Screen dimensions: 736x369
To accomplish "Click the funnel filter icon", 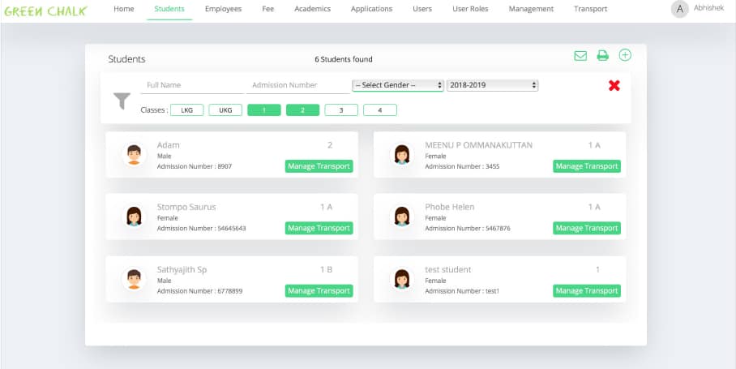I will pyautogui.click(x=122, y=101).
